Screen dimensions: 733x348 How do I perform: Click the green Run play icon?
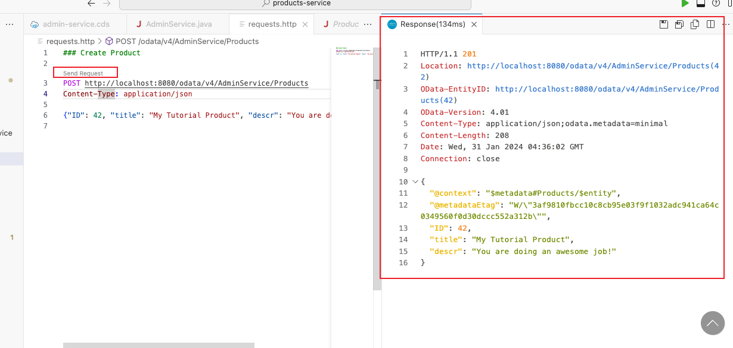pos(685,4)
